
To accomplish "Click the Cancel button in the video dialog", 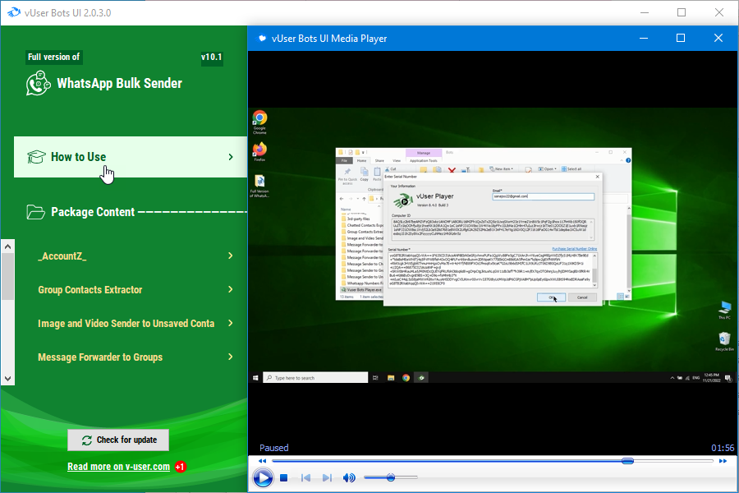I will tap(582, 297).
